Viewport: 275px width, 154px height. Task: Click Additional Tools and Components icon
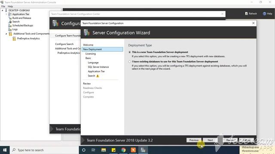tap(10, 33)
